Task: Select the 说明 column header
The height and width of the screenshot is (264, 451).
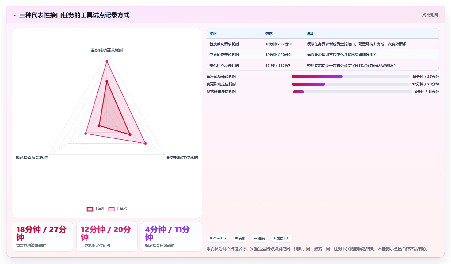Action: (x=311, y=34)
